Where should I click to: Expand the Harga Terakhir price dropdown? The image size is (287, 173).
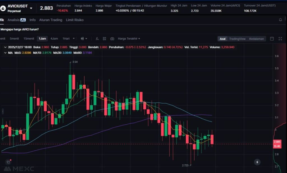129,39
